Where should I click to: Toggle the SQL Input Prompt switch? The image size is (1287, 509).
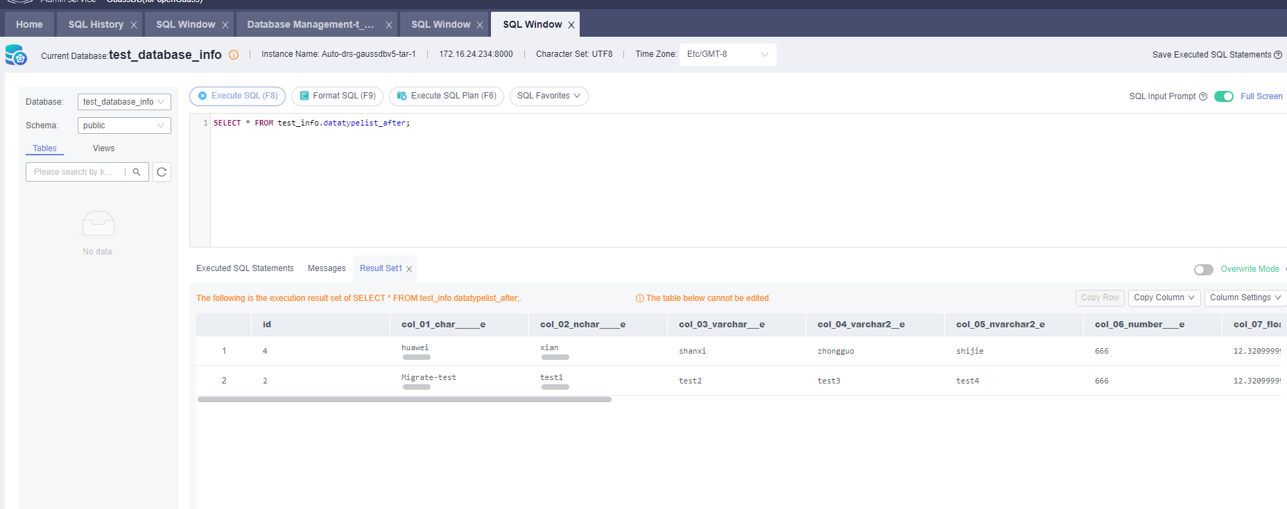point(1224,96)
